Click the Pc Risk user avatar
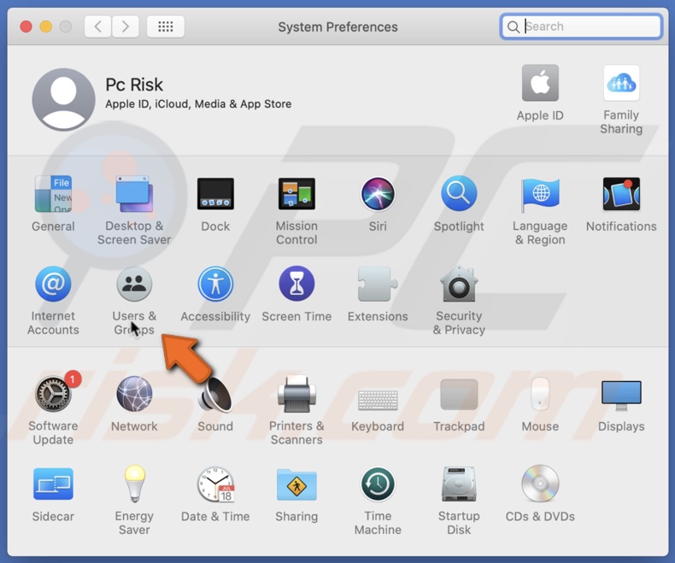 [63, 99]
